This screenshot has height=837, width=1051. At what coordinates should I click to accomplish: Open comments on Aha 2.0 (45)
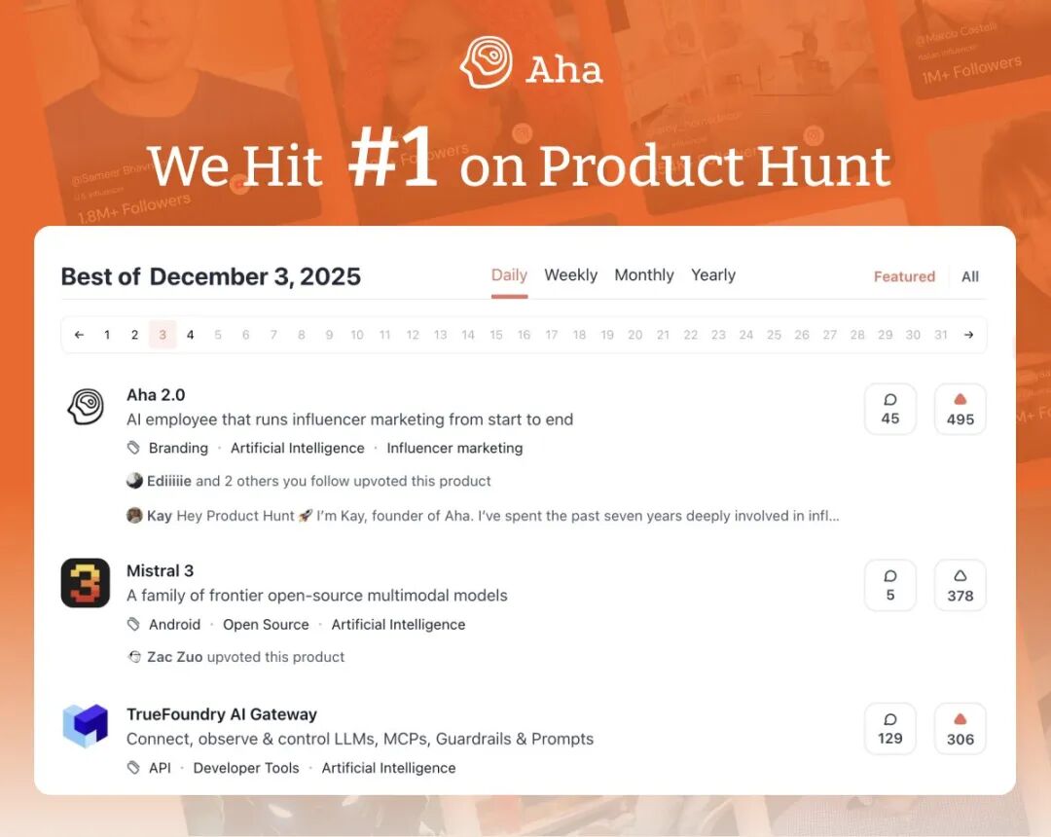890,409
